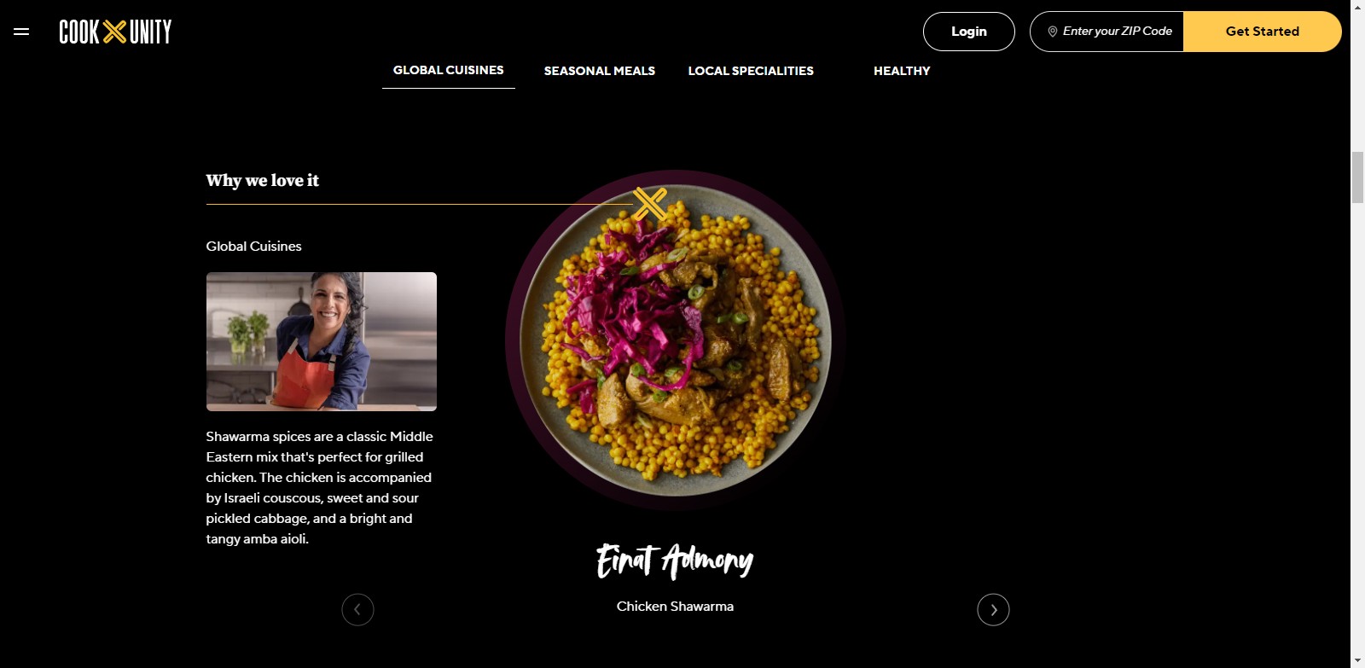Click the CookUnity logo

[x=115, y=32]
